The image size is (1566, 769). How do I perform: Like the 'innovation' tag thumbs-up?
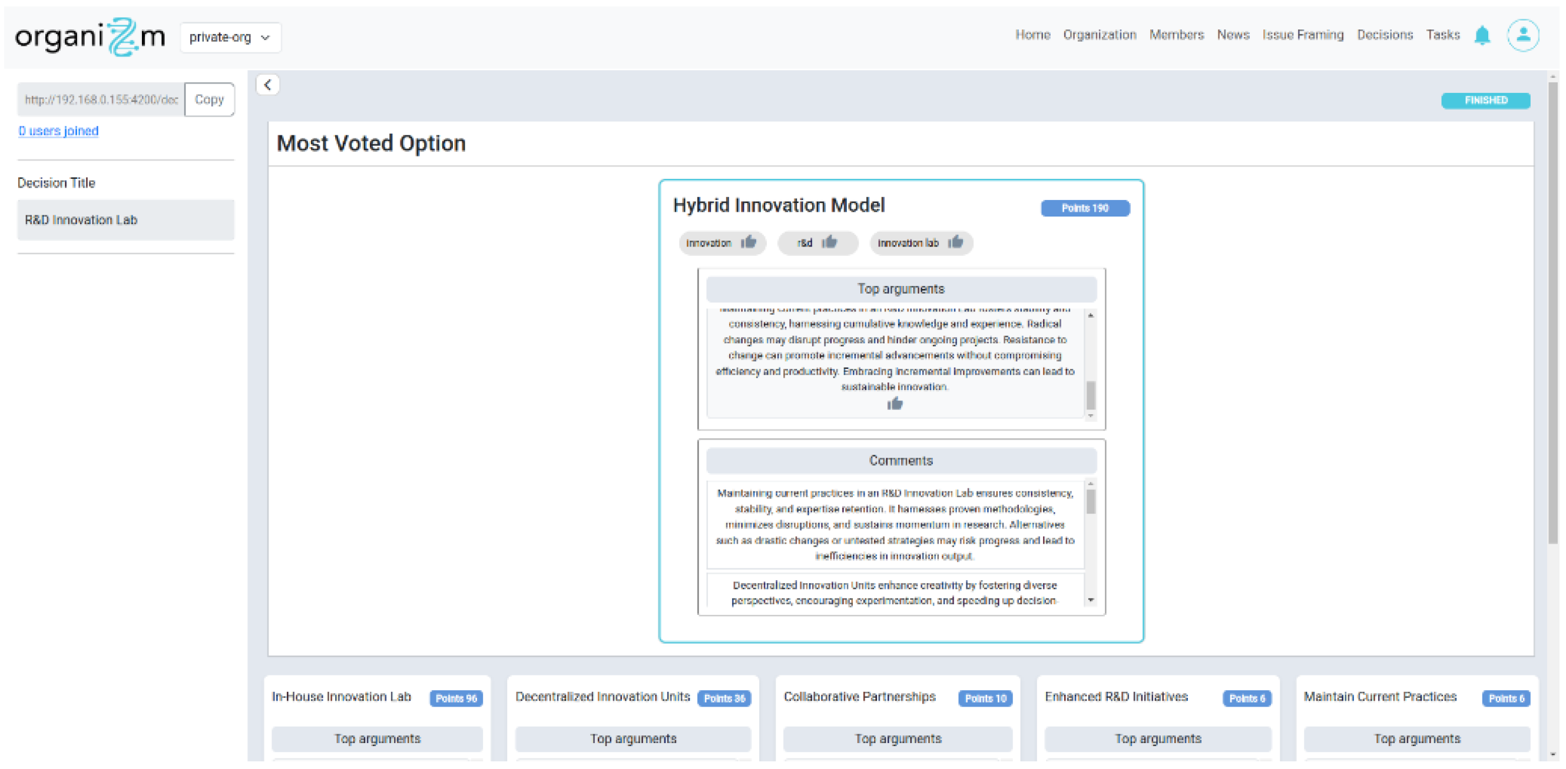coord(749,242)
